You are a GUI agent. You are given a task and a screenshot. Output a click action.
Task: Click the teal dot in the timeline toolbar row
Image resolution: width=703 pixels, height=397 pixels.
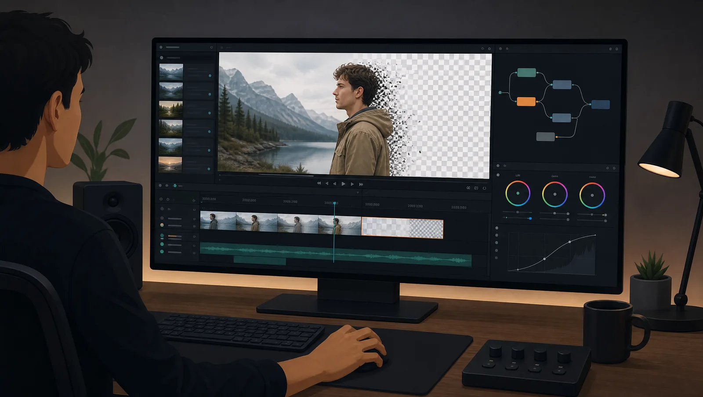[x=175, y=186]
